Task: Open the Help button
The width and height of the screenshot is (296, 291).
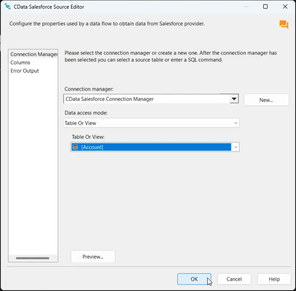Action: coord(274,279)
